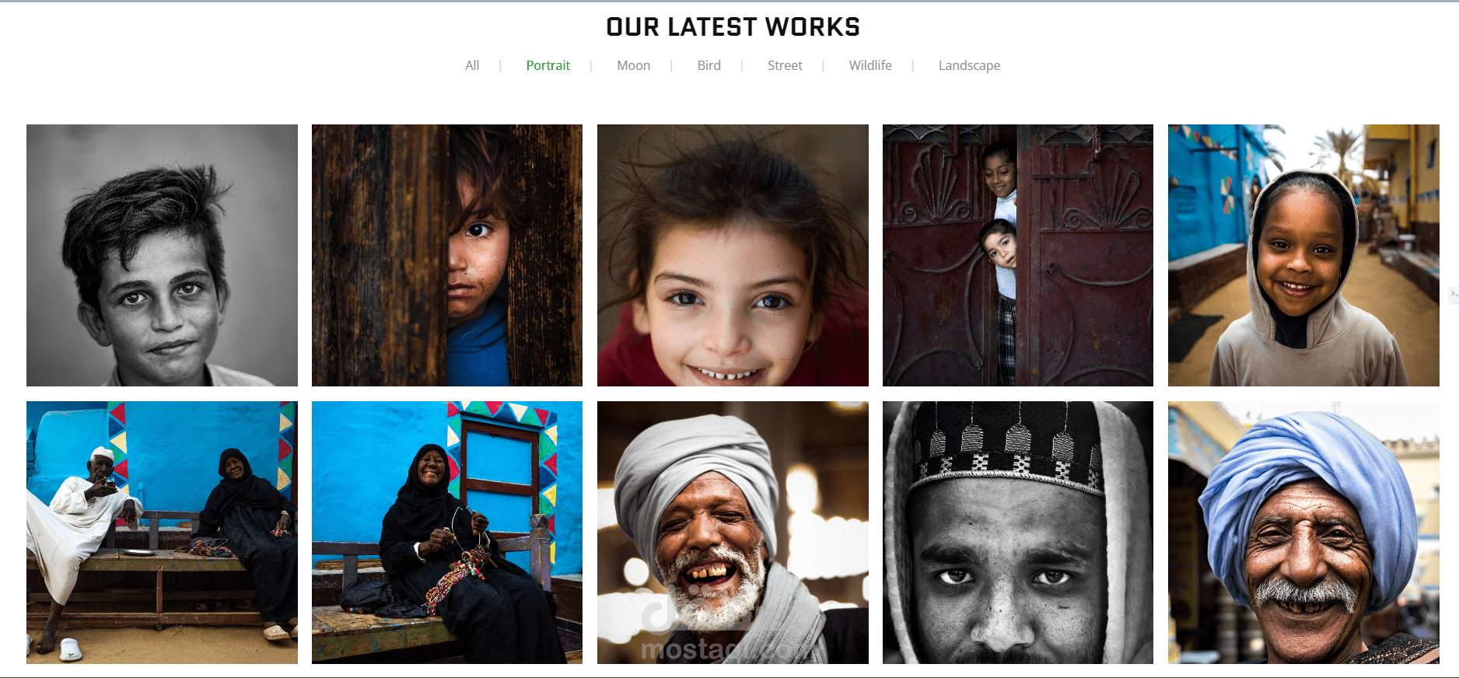Viewport: 1459px width, 678px height.
Task: Choose the Wildlife filter
Action: pos(870,65)
